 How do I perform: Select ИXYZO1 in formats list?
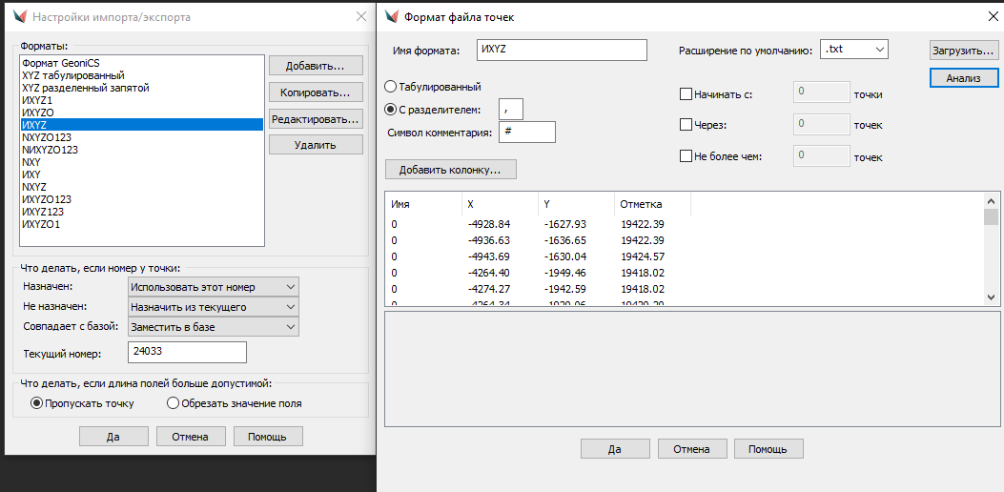click(x=141, y=224)
